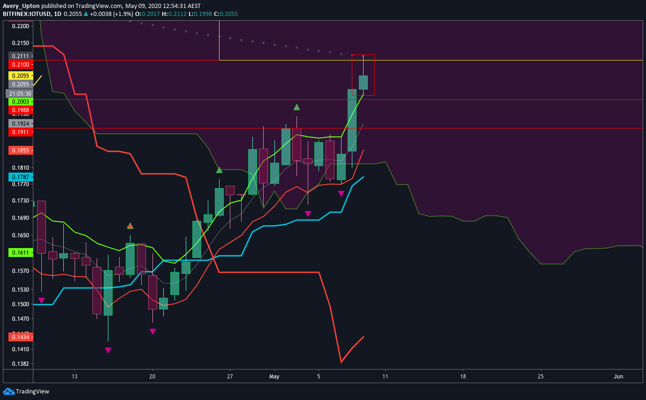Image resolution: width=646 pixels, height=400 pixels.
Task: Click the 0.1410 price axis tick
Action: [x=21, y=349]
